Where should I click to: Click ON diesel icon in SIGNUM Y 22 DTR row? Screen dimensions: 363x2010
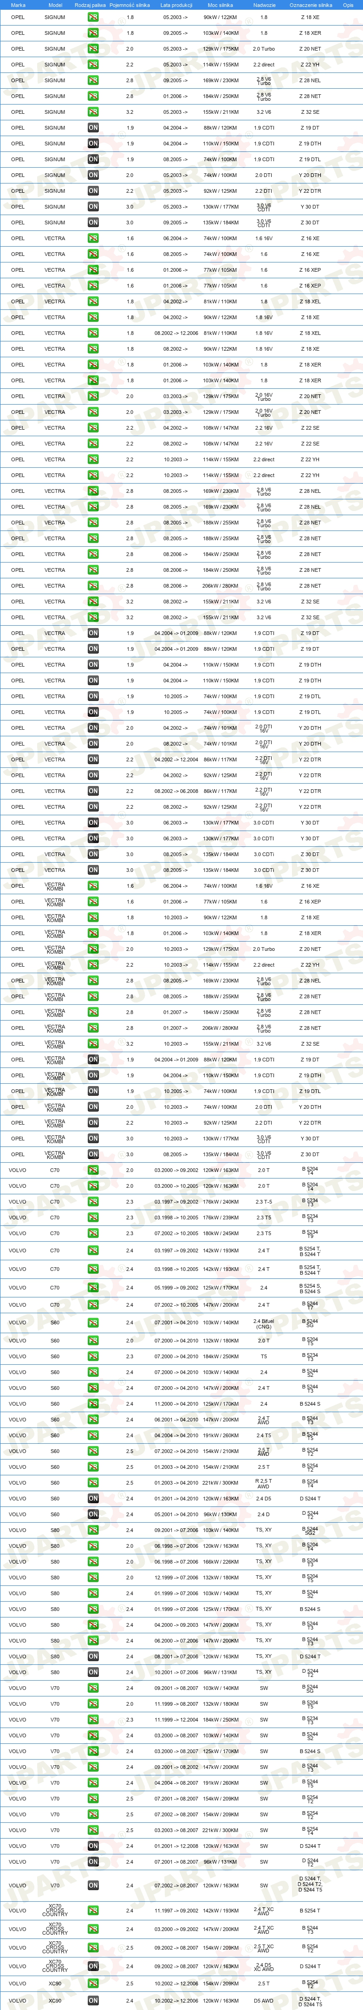coord(93,191)
